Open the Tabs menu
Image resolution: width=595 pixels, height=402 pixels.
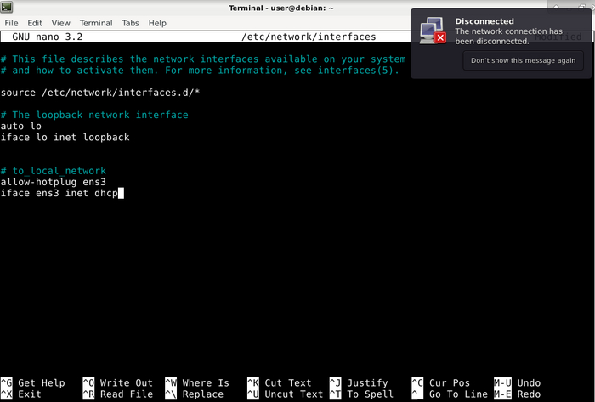coord(130,23)
